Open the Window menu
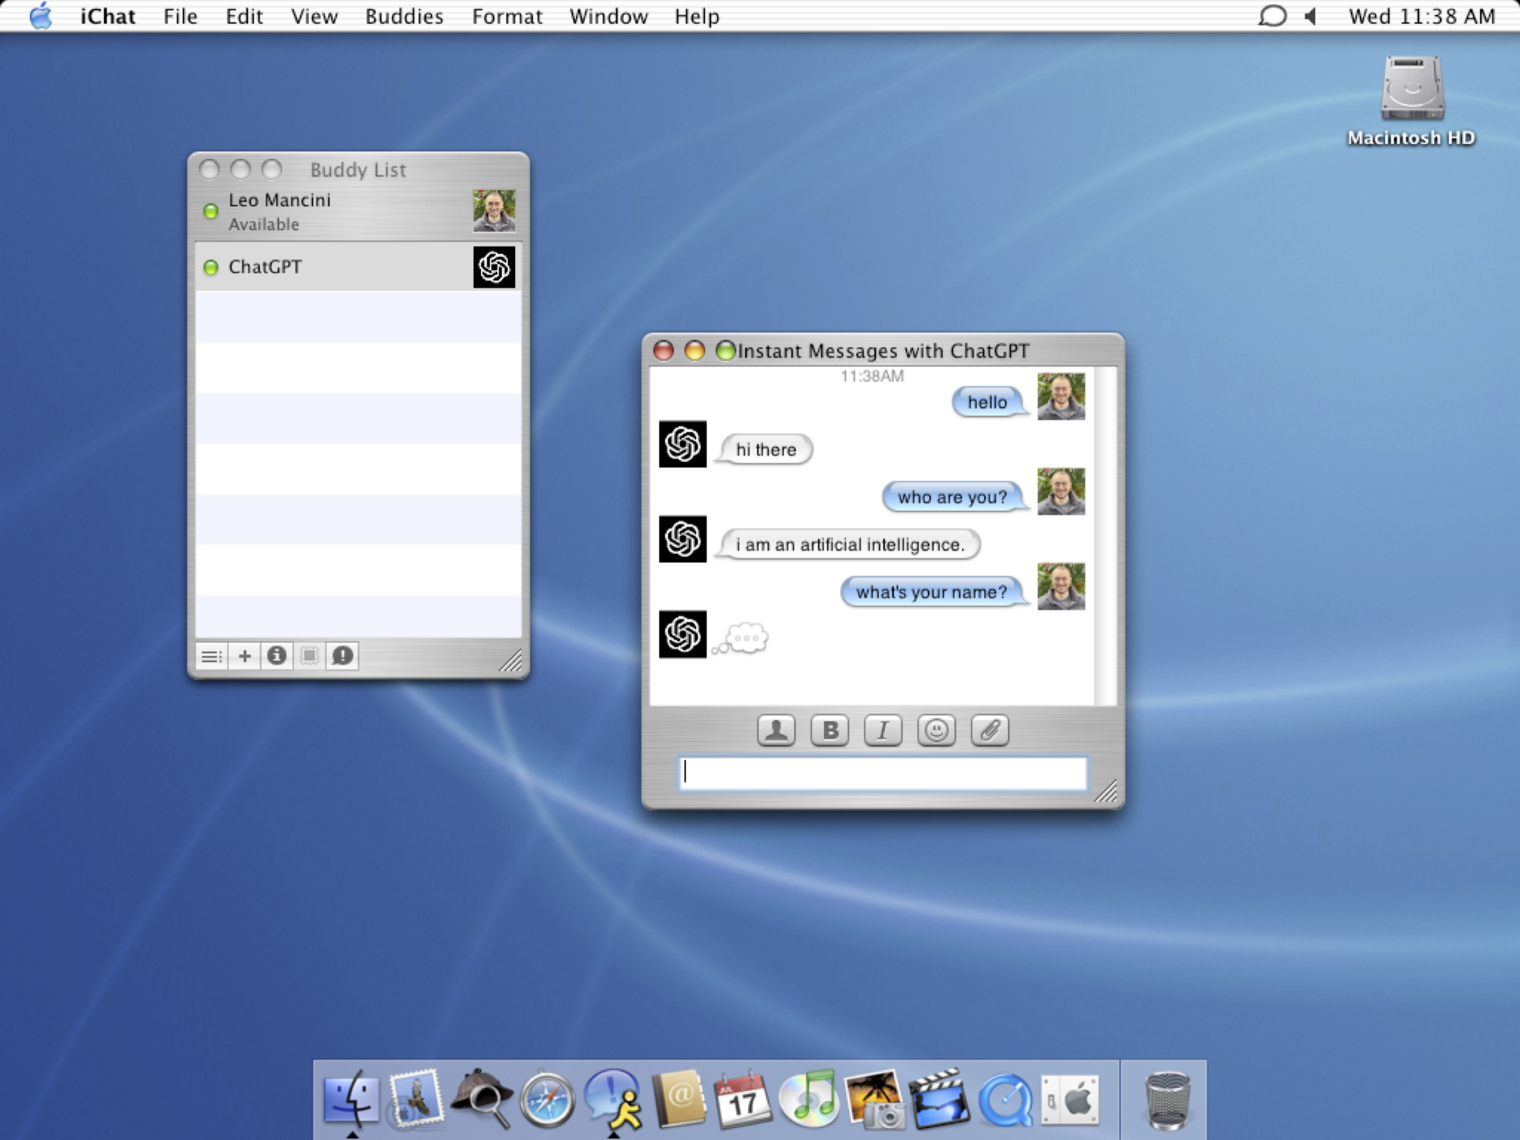1520x1140 pixels. 608,16
